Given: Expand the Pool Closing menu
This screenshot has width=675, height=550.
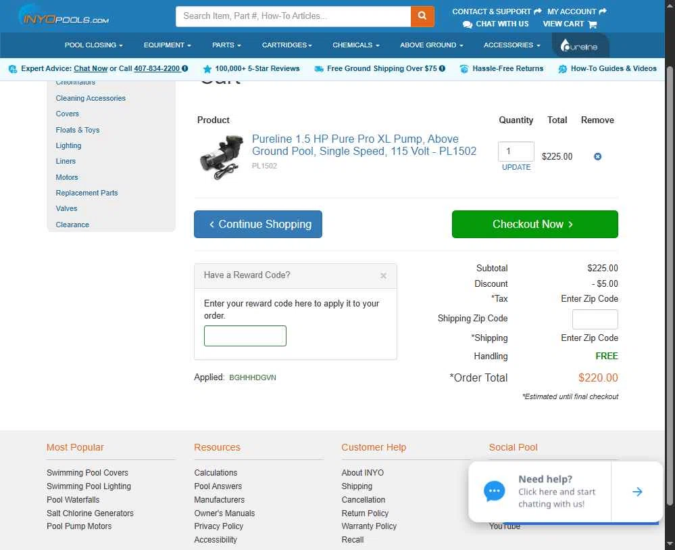Looking at the screenshot, I should pos(93,45).
